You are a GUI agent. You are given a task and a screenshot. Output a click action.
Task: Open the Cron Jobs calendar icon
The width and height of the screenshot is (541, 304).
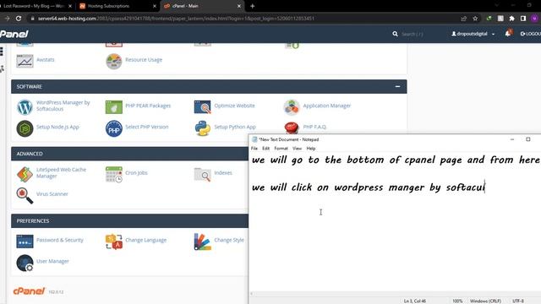click(114, 175)
